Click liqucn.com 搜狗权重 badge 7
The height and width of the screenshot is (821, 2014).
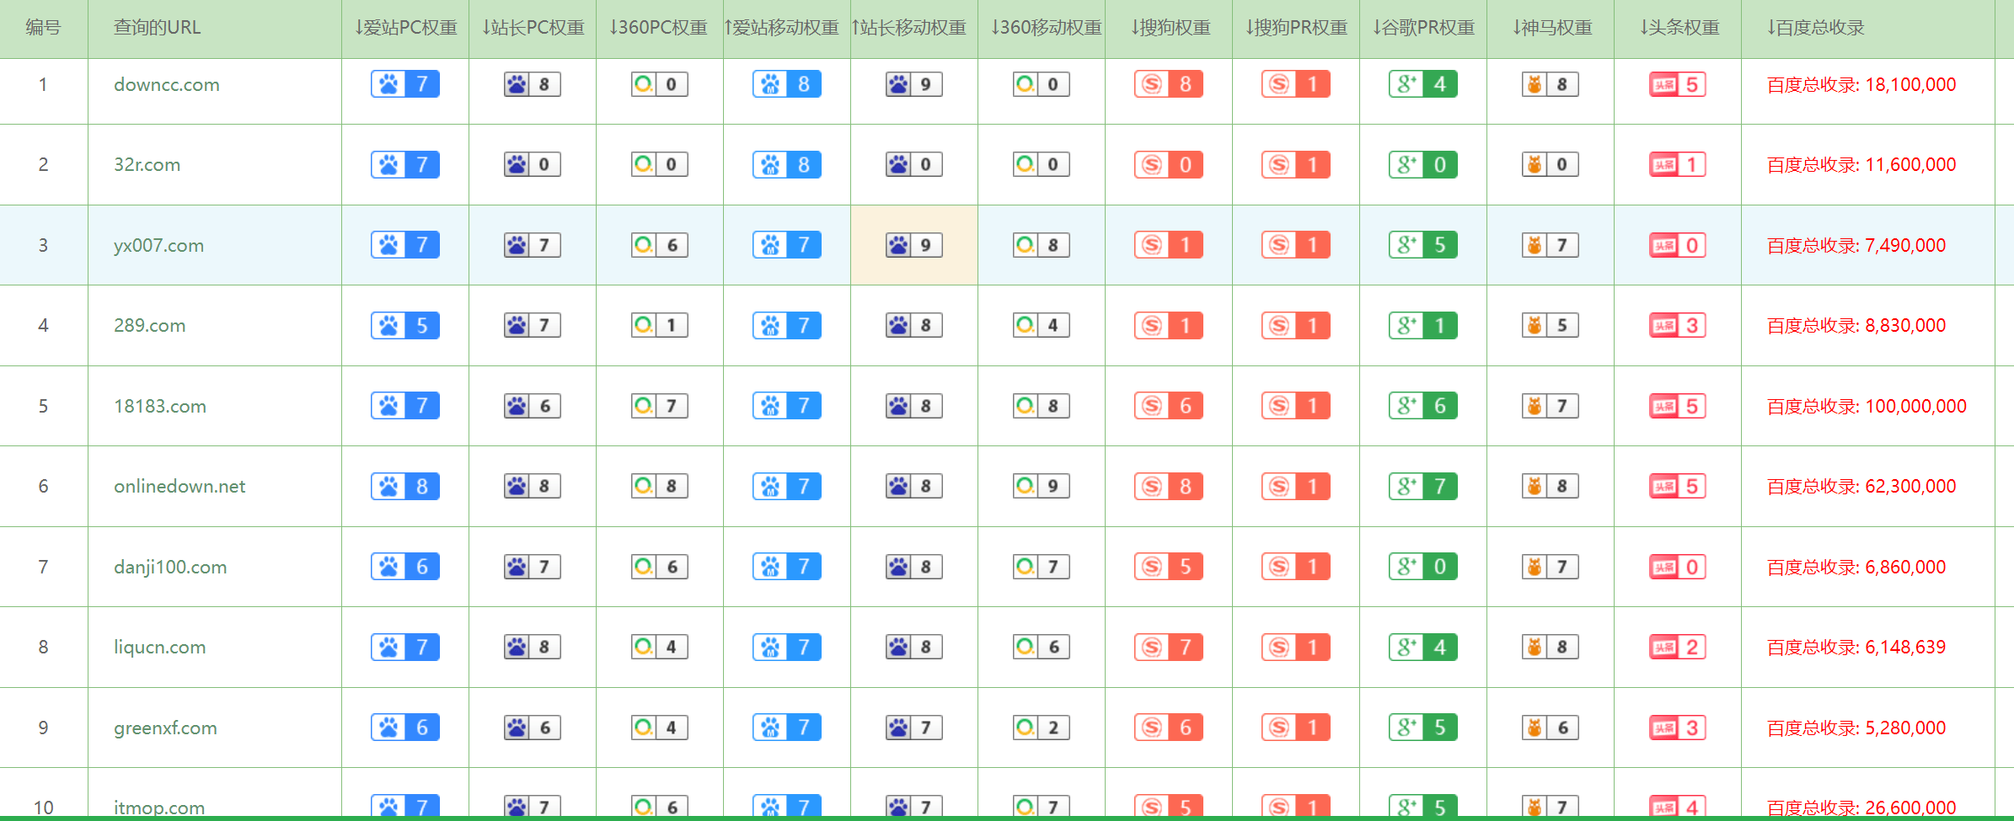(1169, 647)
